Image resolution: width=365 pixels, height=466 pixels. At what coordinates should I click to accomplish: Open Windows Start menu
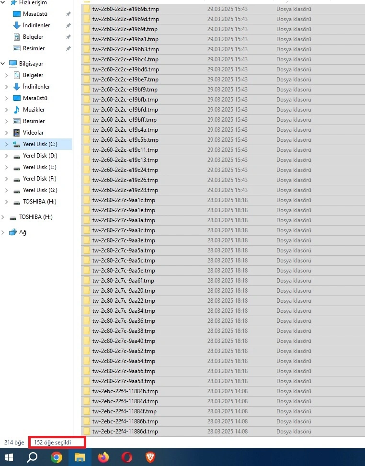click(9, 457)
